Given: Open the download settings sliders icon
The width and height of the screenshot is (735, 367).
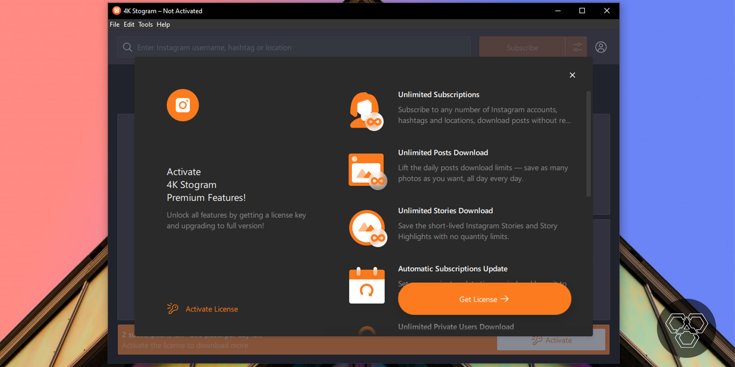Looking at the screenshot, I should coord(577,47).
